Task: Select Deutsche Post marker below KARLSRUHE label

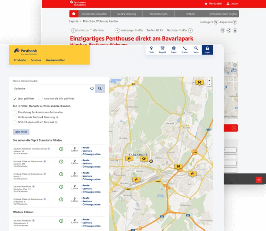Action: click(144, 159)
